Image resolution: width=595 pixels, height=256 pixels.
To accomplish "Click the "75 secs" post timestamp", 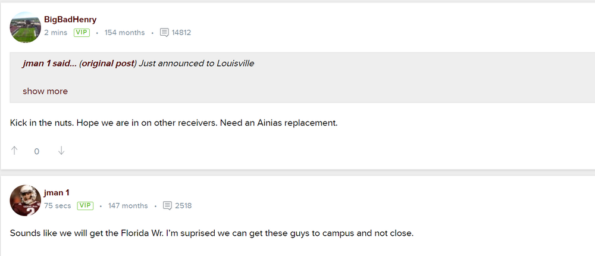I will [x=58, y=206].
